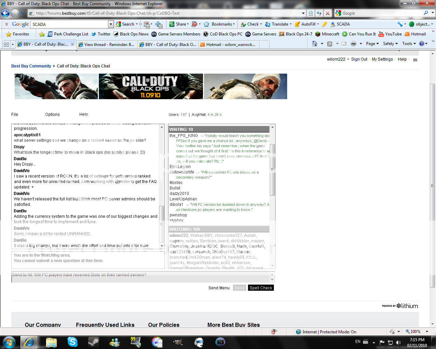The width and height of the screenshot is (436, 349).
Task: Open Google toolbar wrench settings icon
Action: tap(400, 24)
